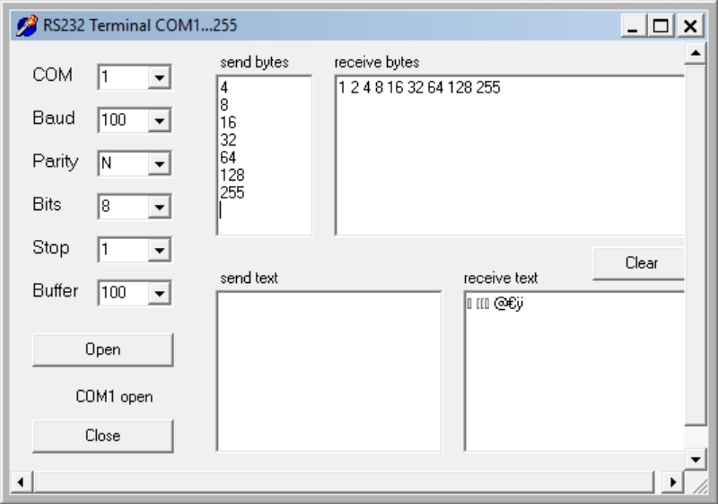The image size is (718, 504).
Task: Expand the Stop bits dropdown
Action: pos(160,250)
